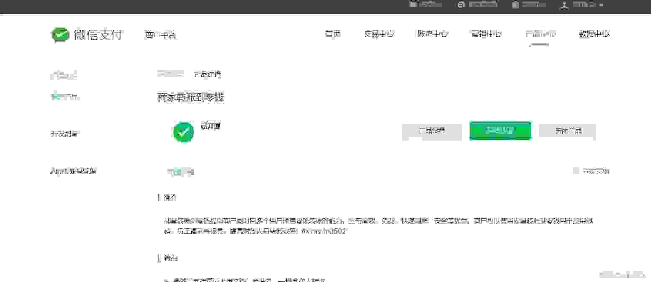Screen dimensions: 651x282
Task: Click the first icon in dark top bar
Action: click(413, 5)
